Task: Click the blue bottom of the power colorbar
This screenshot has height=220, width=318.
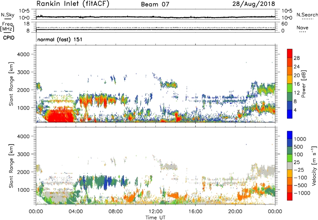Action: tap(290, 114)
